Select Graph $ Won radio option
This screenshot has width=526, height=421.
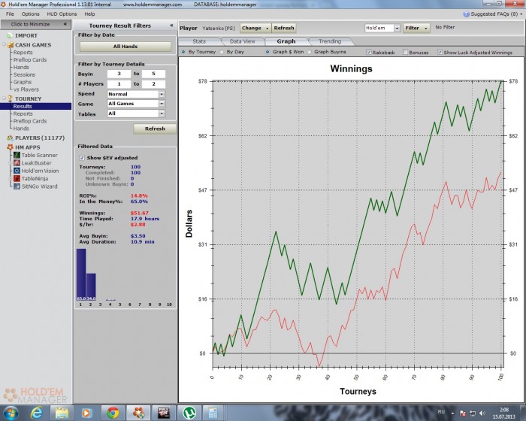[x=268, y=52]
